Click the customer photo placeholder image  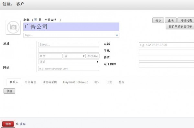click(x=13, y=27)
